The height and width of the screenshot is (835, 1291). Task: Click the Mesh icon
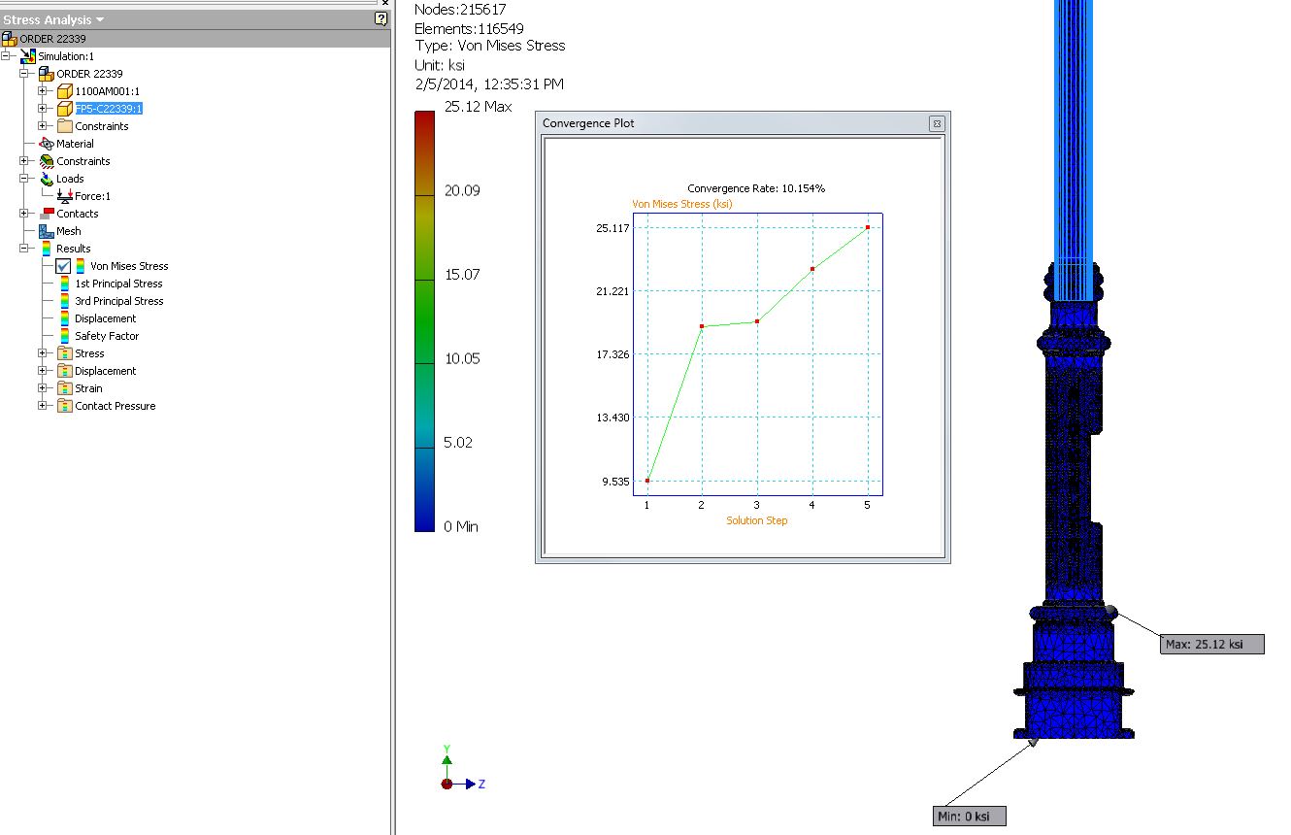[47, 231]
